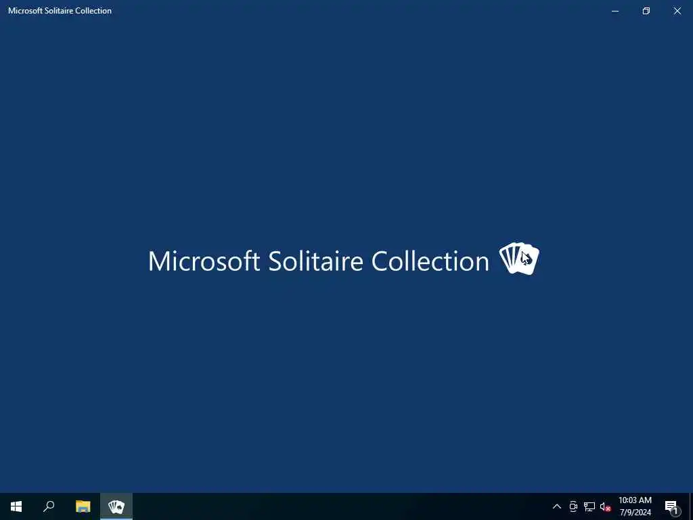
Task: Click the splash screen cards logo
Action: [x=519, y=259]
